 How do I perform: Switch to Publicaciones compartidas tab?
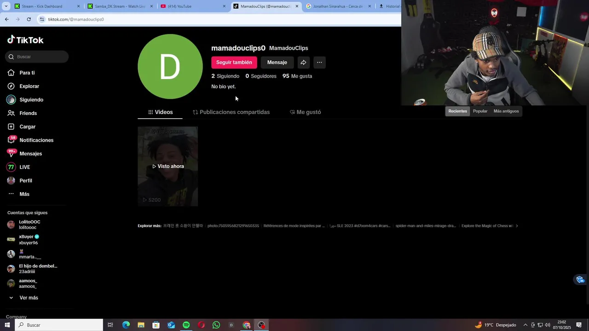[x=231, y=112]
